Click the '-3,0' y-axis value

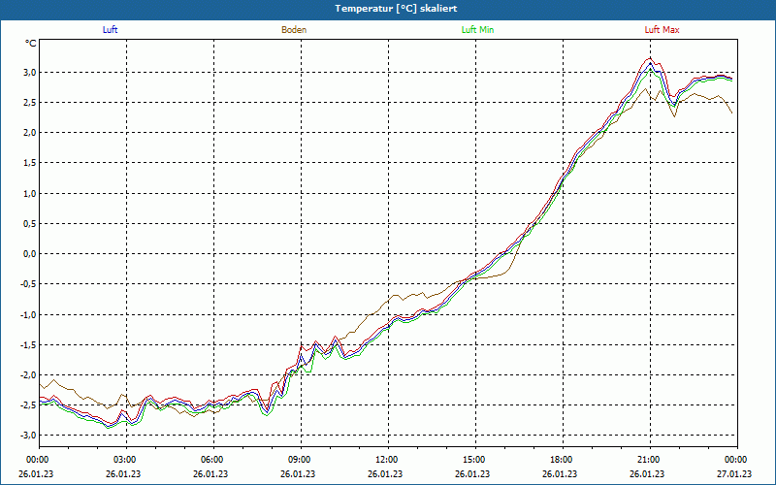[29, 436]
